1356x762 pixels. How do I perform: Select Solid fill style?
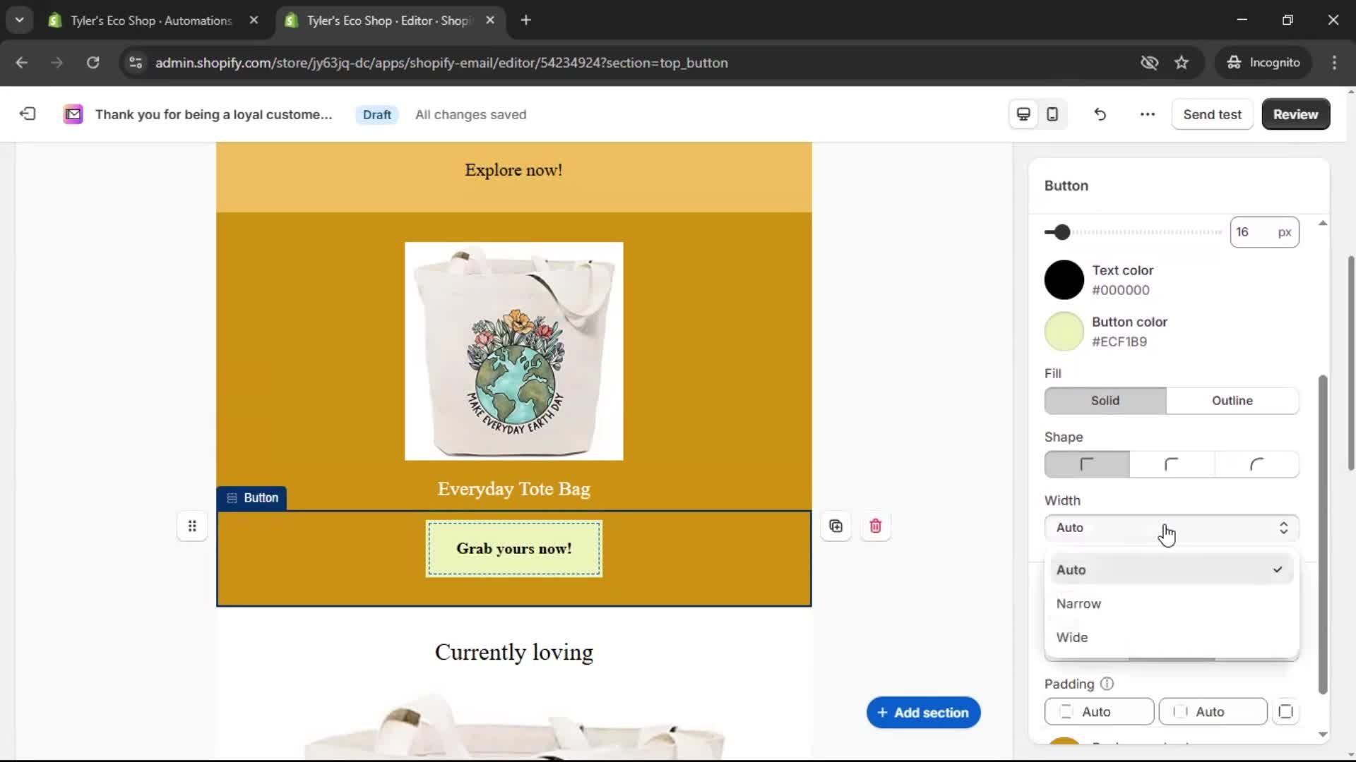pyautogui.click(x=1104, y=401)
